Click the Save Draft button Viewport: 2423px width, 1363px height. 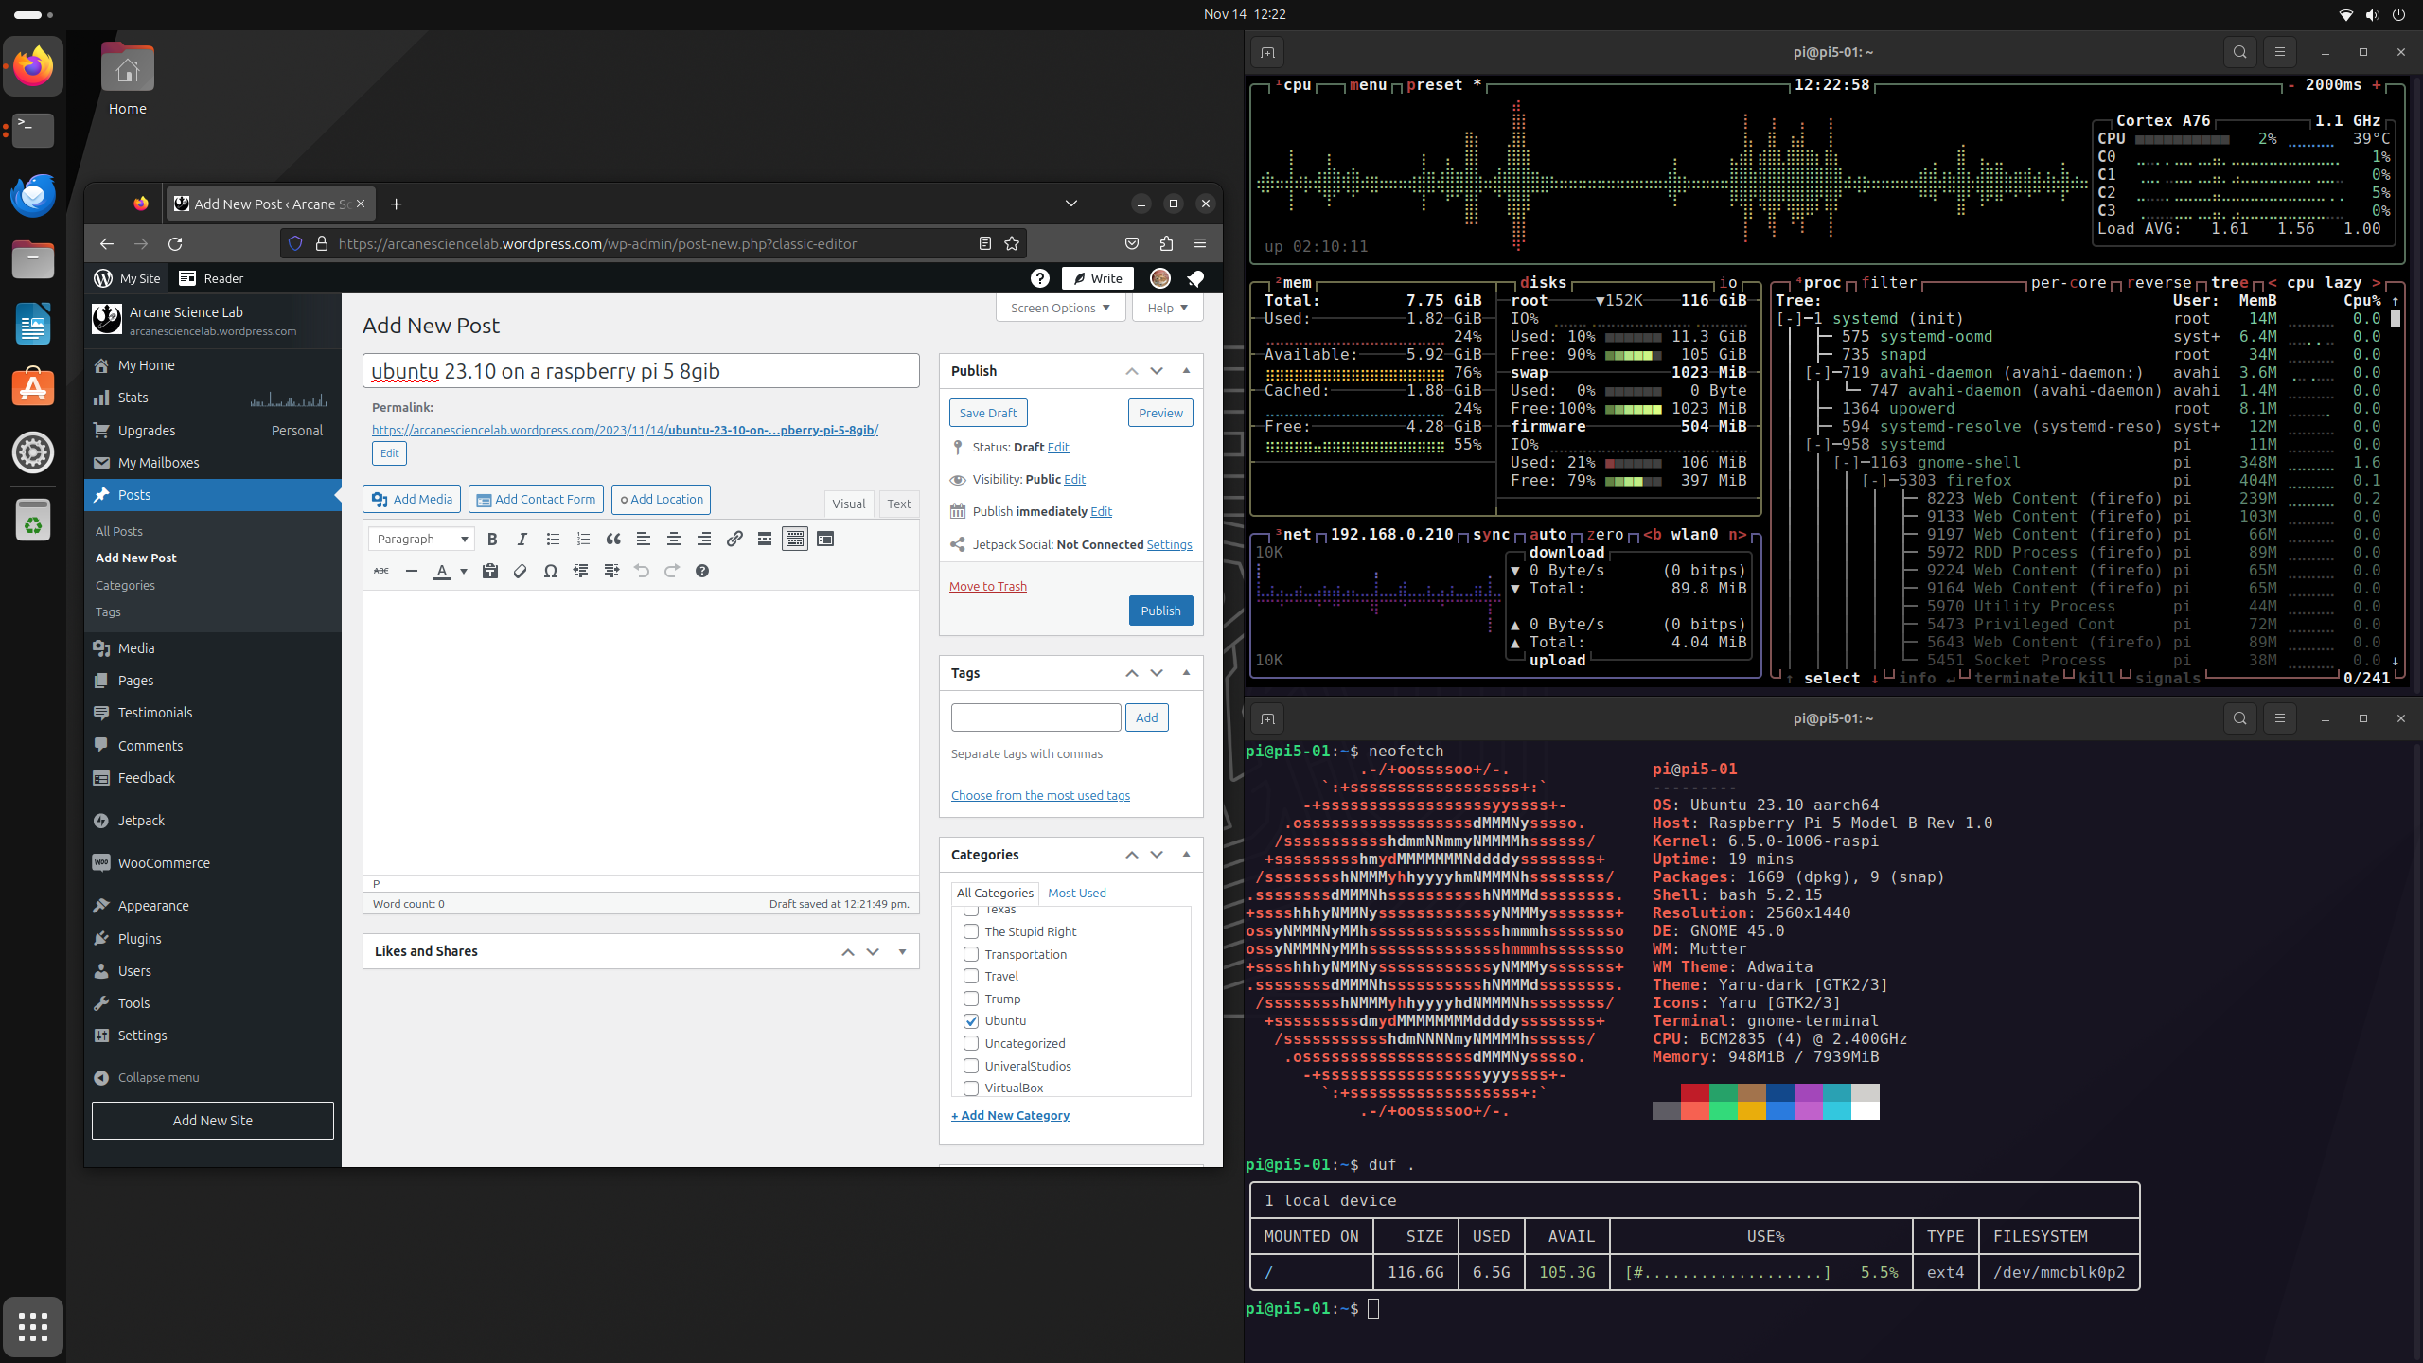click(x=988, y=413)
